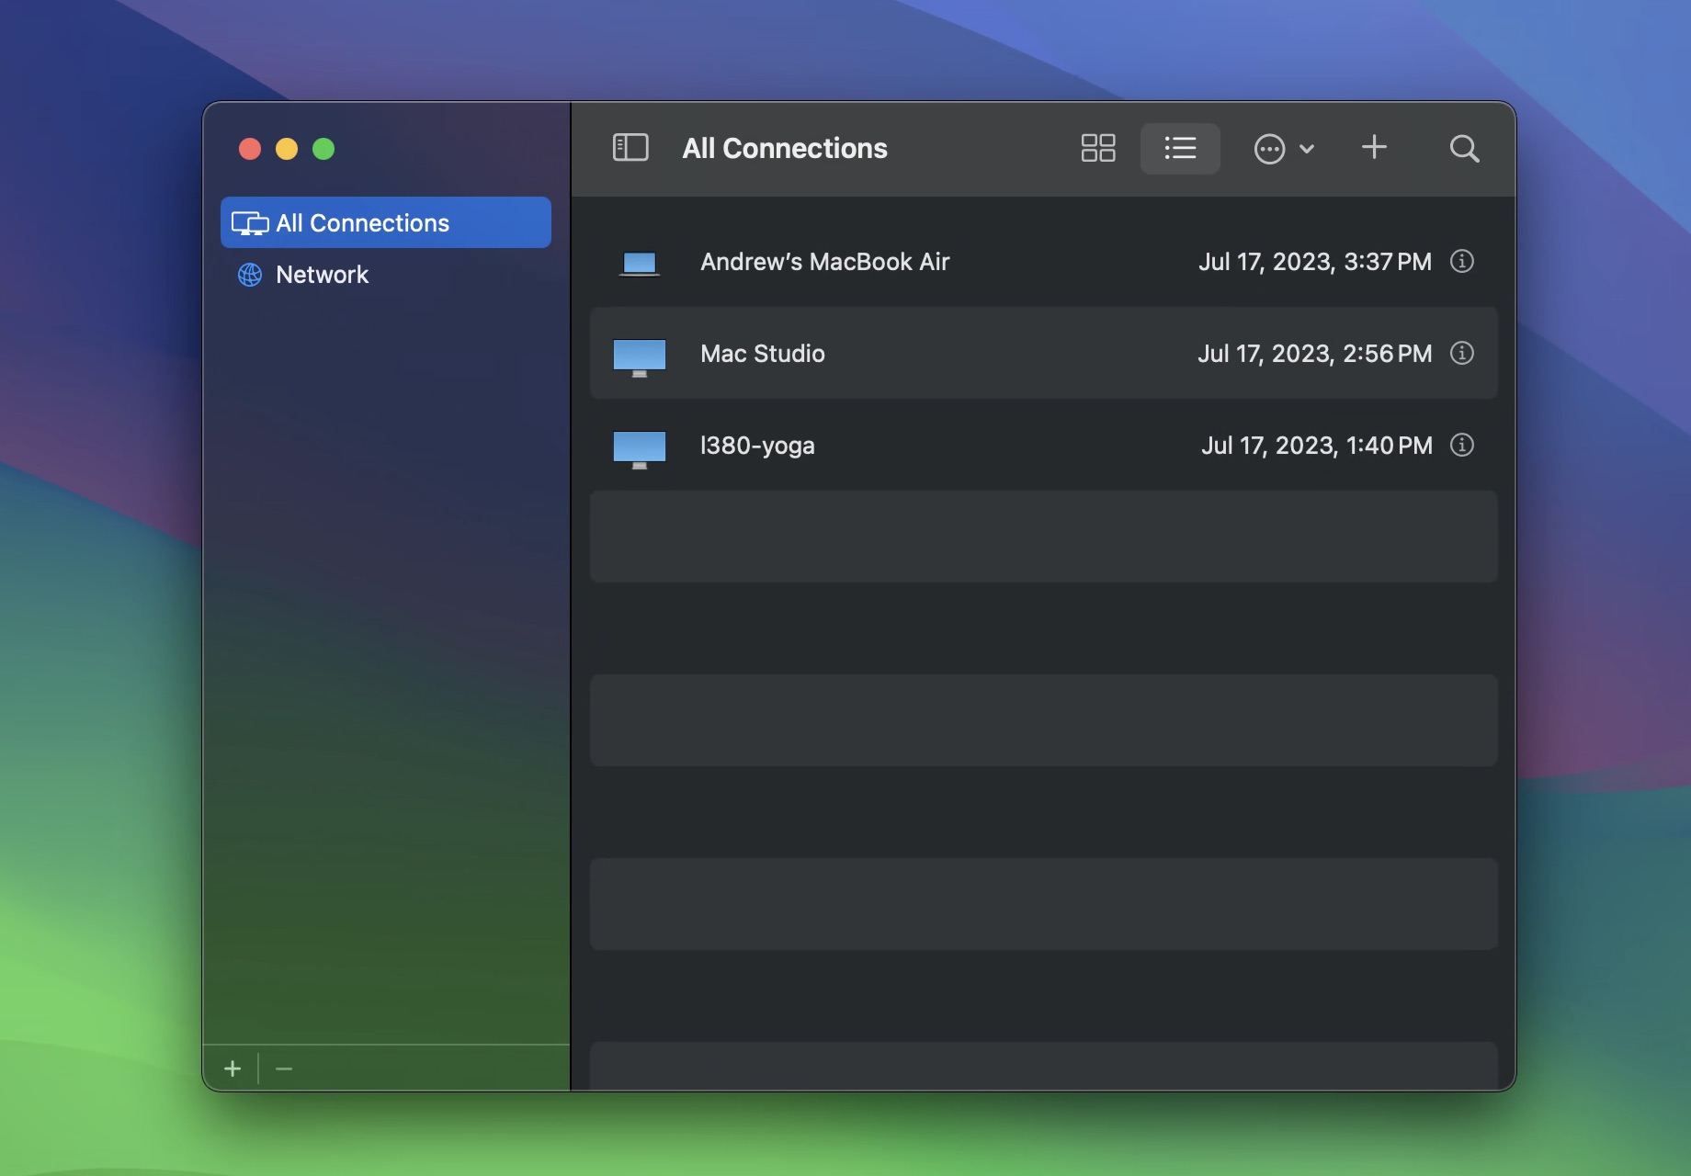Switch to grid view layout
Viewport: 1691px width, 1176px height.
click(1098, 148)
